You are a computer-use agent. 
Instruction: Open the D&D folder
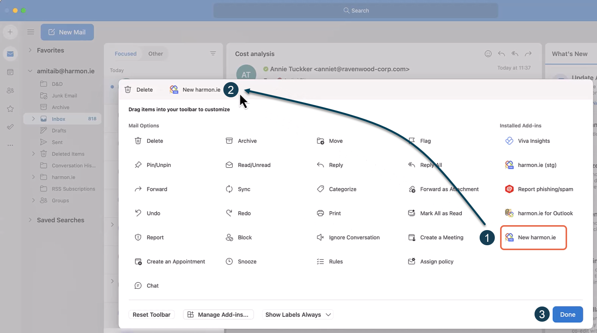coord(51,84)
